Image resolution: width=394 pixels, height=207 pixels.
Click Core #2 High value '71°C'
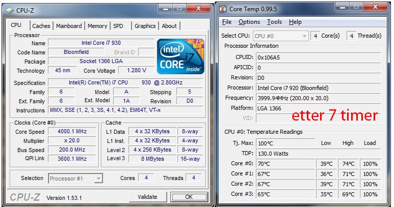click(x=348, y=184)
